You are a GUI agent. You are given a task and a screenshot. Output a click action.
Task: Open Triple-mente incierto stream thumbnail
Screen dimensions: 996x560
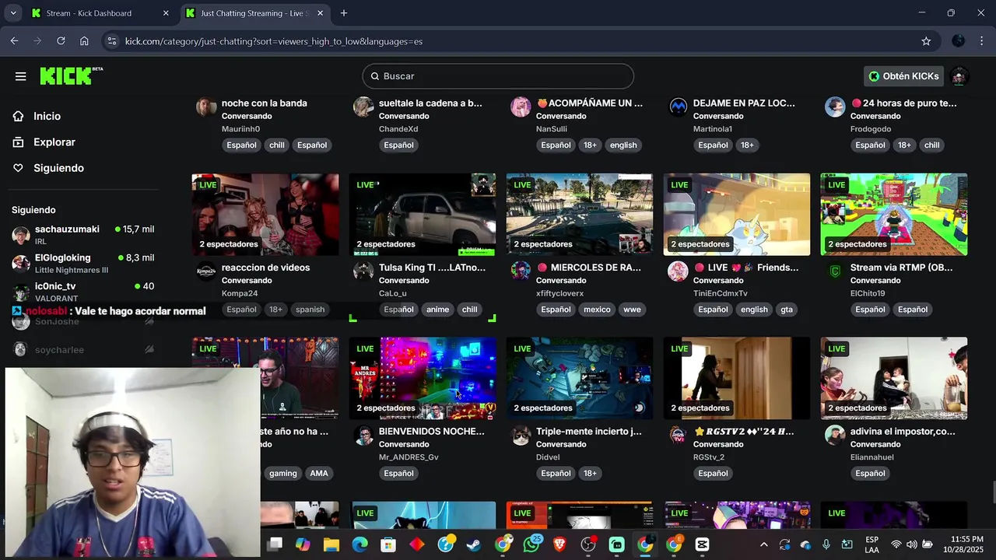(580, 378)
